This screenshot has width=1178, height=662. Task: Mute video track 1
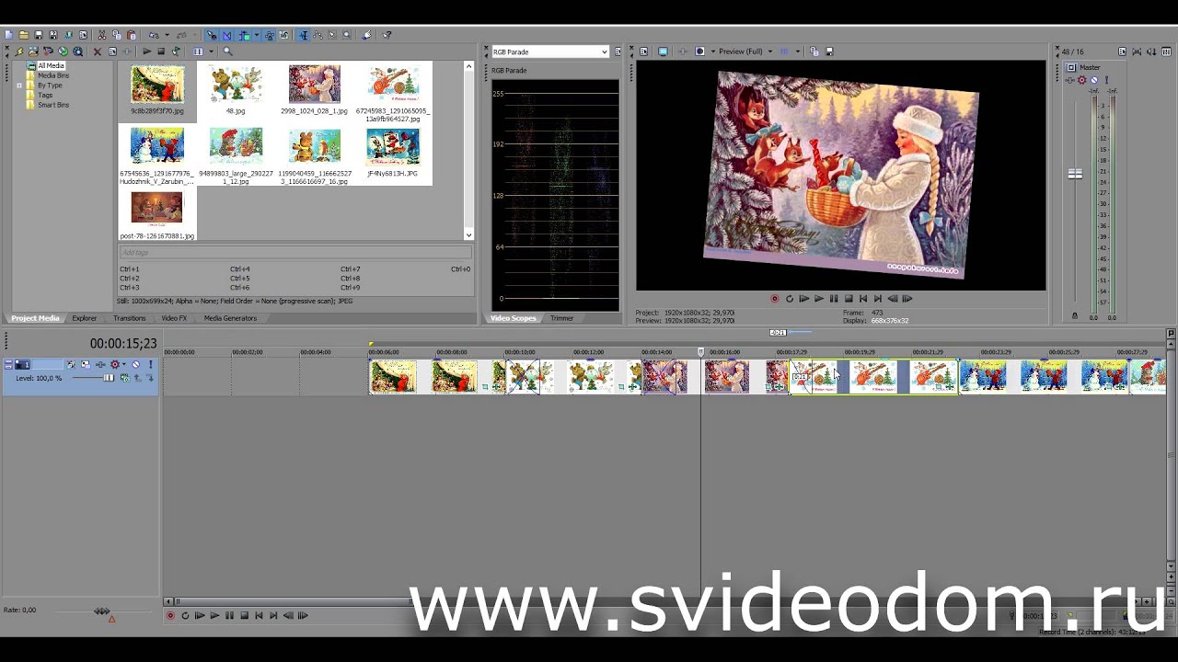click(136, 364)
